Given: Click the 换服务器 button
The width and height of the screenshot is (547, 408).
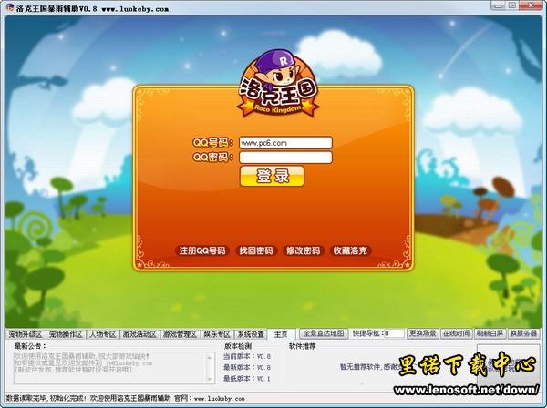Looking at the screenshot, I should pos(523,333).
